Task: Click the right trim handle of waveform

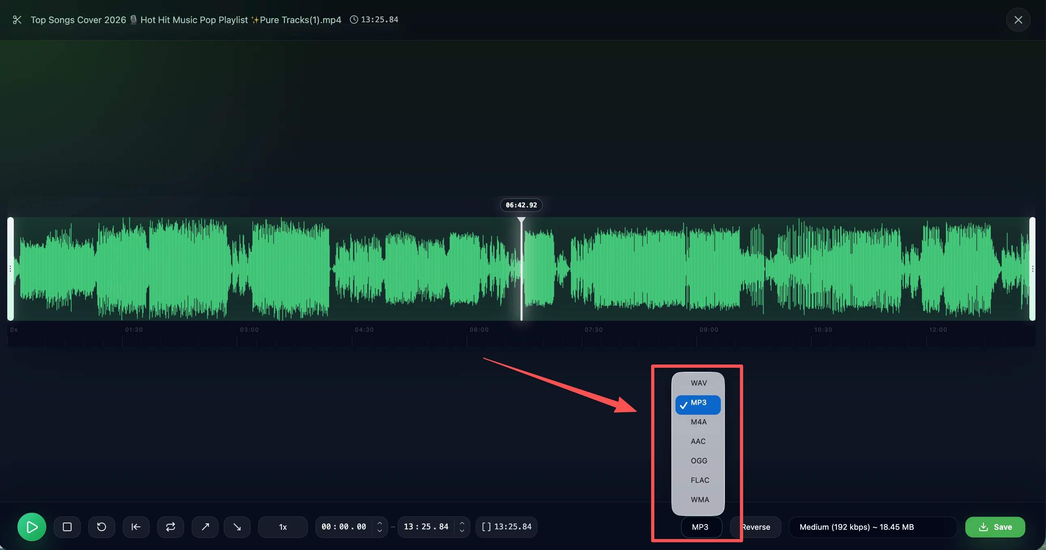Action: coord(1032,269)
